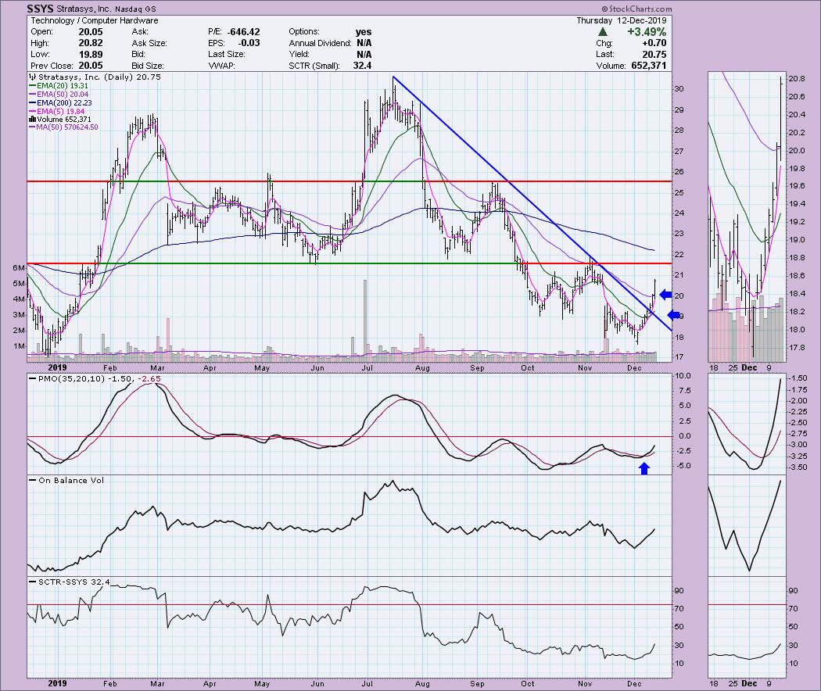Click the On Balance Vol panel label
Screen dimensions: 821x691
point(71,481)
